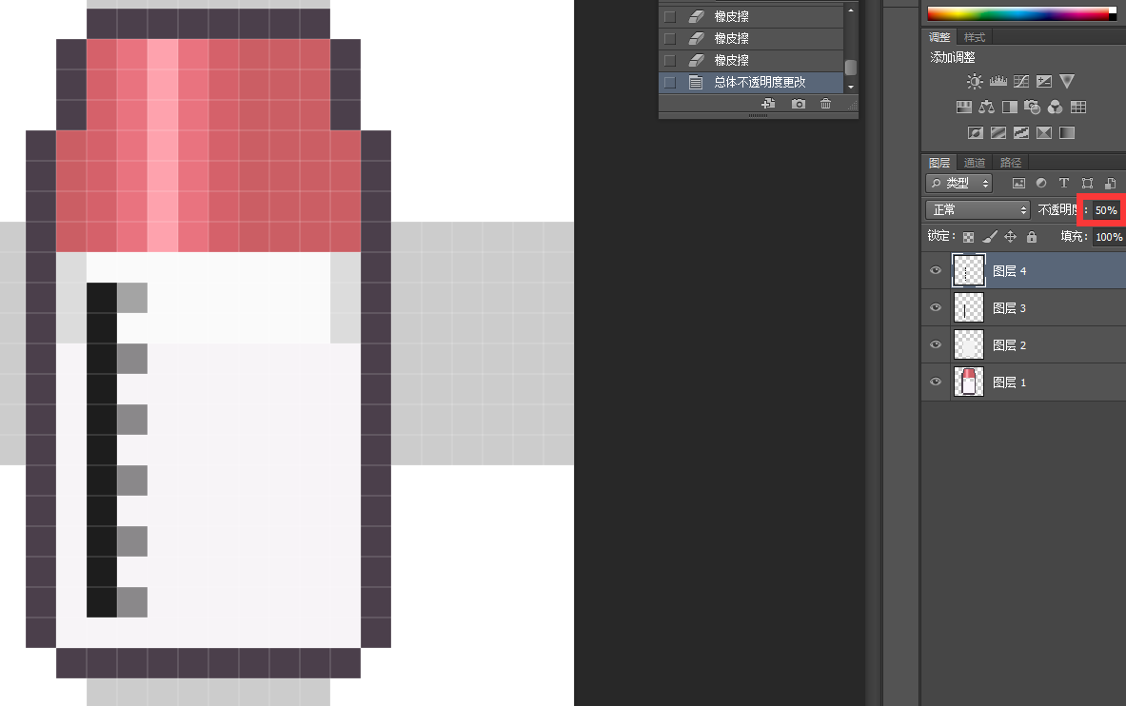
Task: Hide 图层 4 using its eye icon
Action: (x=936, y=271)
